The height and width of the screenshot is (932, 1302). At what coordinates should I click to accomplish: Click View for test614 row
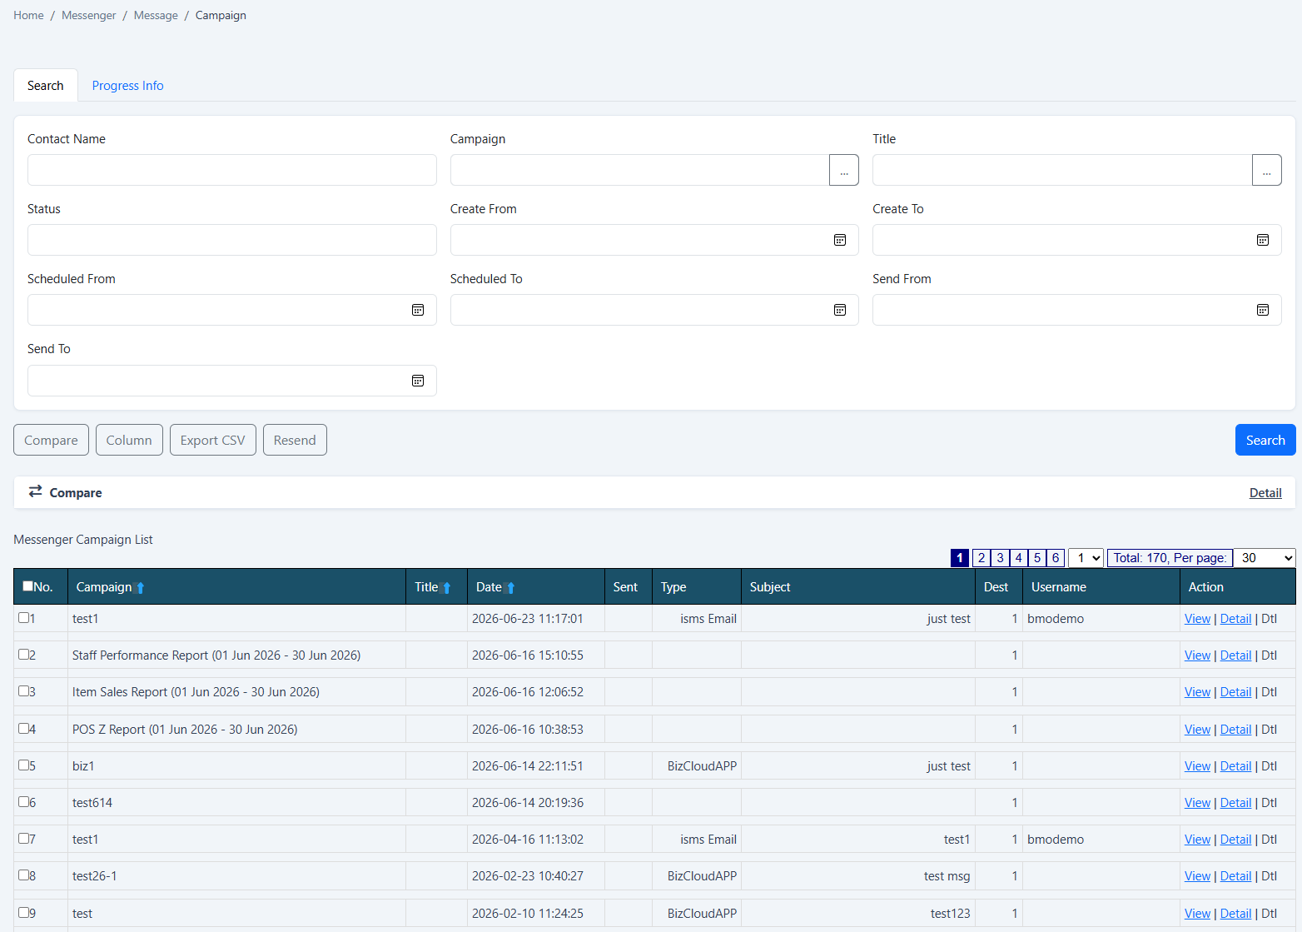tap(1197, 803)
